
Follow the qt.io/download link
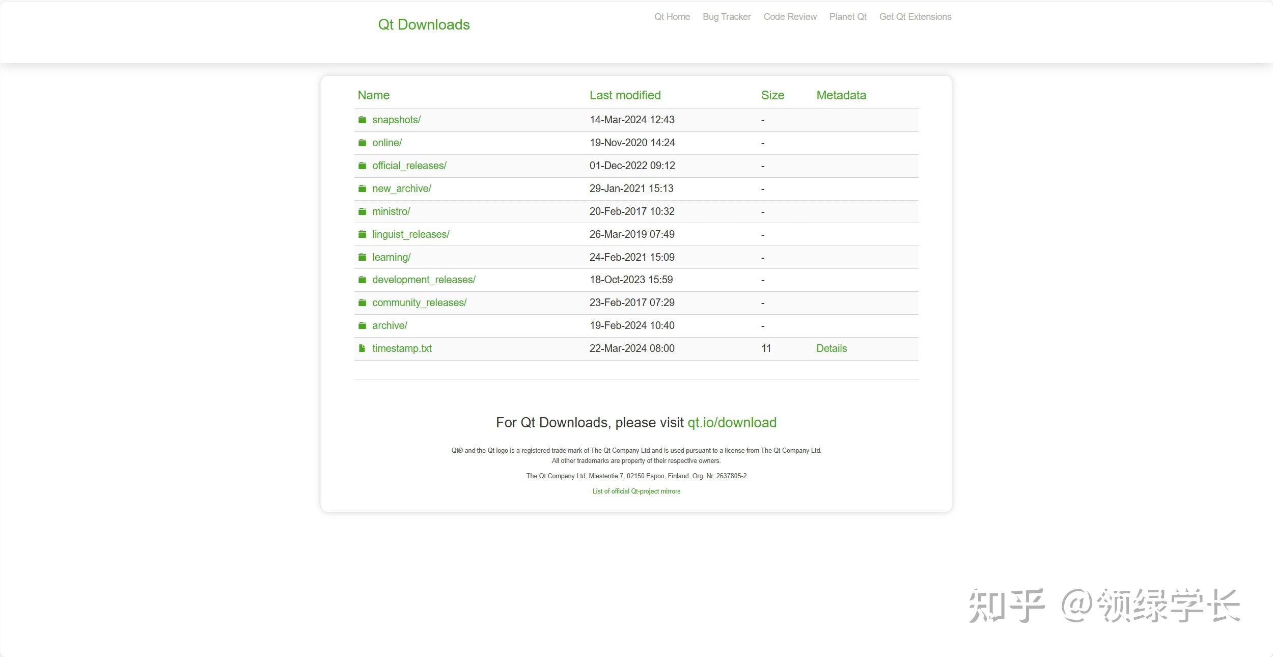pos(731,423)
